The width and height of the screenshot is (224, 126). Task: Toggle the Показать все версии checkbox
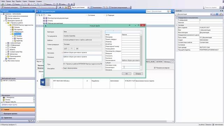click(155, 68)
